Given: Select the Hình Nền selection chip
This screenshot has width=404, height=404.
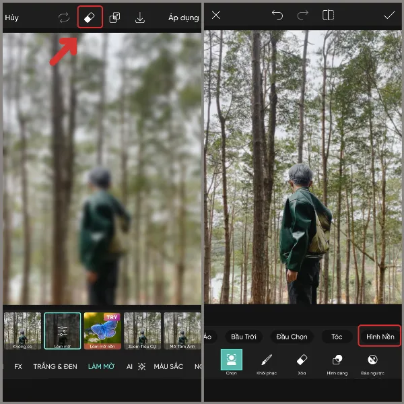Looking at the screenshot, I should (x=379, y=336).
